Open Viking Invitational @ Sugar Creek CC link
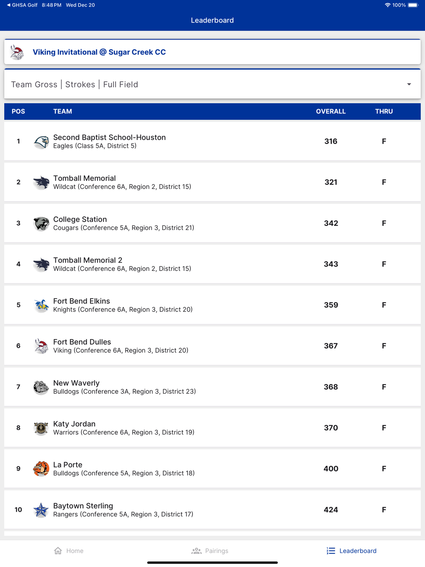The height and width of the screenshot is (567, 425). pyautogui.click(x=99, y=52)
